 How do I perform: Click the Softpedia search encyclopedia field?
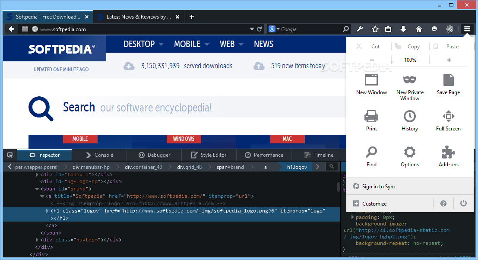pos(204,107)
